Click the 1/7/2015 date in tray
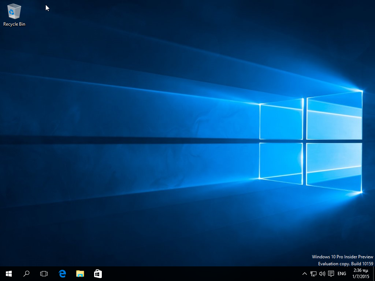The width and height of the screenshot is (375, 281). 361,277
